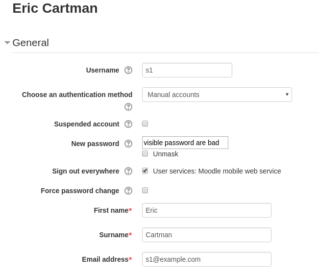Click the Unmask label text

(x=166, y=154)
